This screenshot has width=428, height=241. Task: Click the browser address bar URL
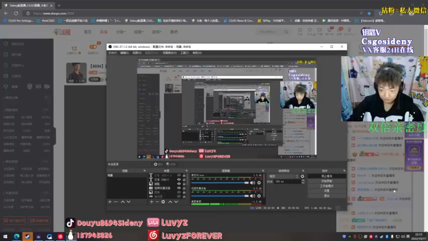point(53,13)
